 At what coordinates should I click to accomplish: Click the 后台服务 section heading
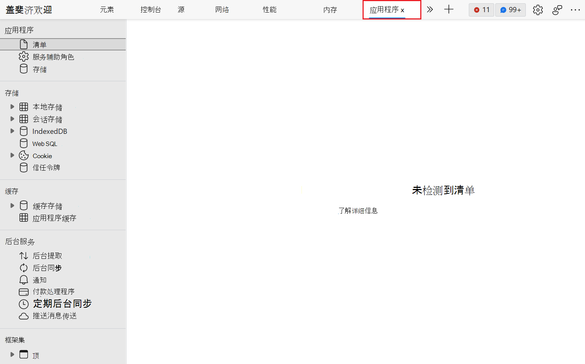(20, 242)
